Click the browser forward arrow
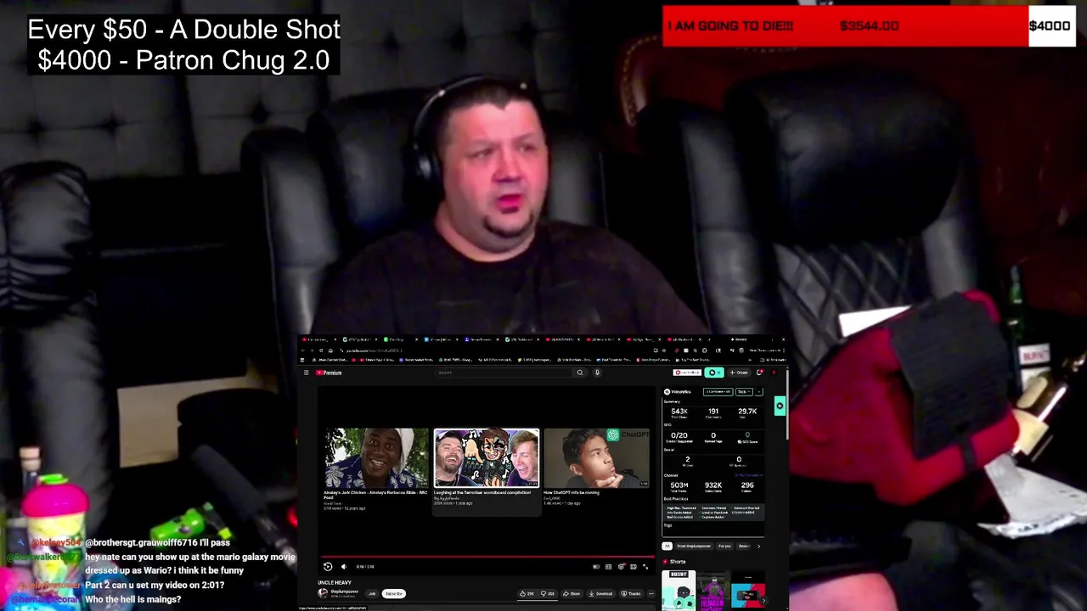Screen dimensions: 1087x611 pos(312,350)
